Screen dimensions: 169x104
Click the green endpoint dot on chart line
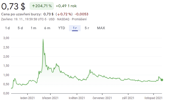coord(162,80)
